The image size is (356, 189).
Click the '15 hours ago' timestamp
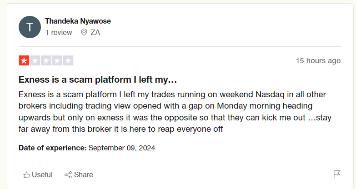tap(318, 60)
